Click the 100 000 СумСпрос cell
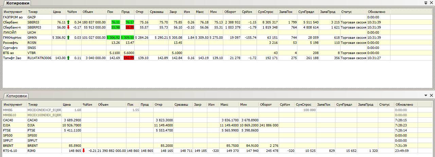 pos(305,110)
